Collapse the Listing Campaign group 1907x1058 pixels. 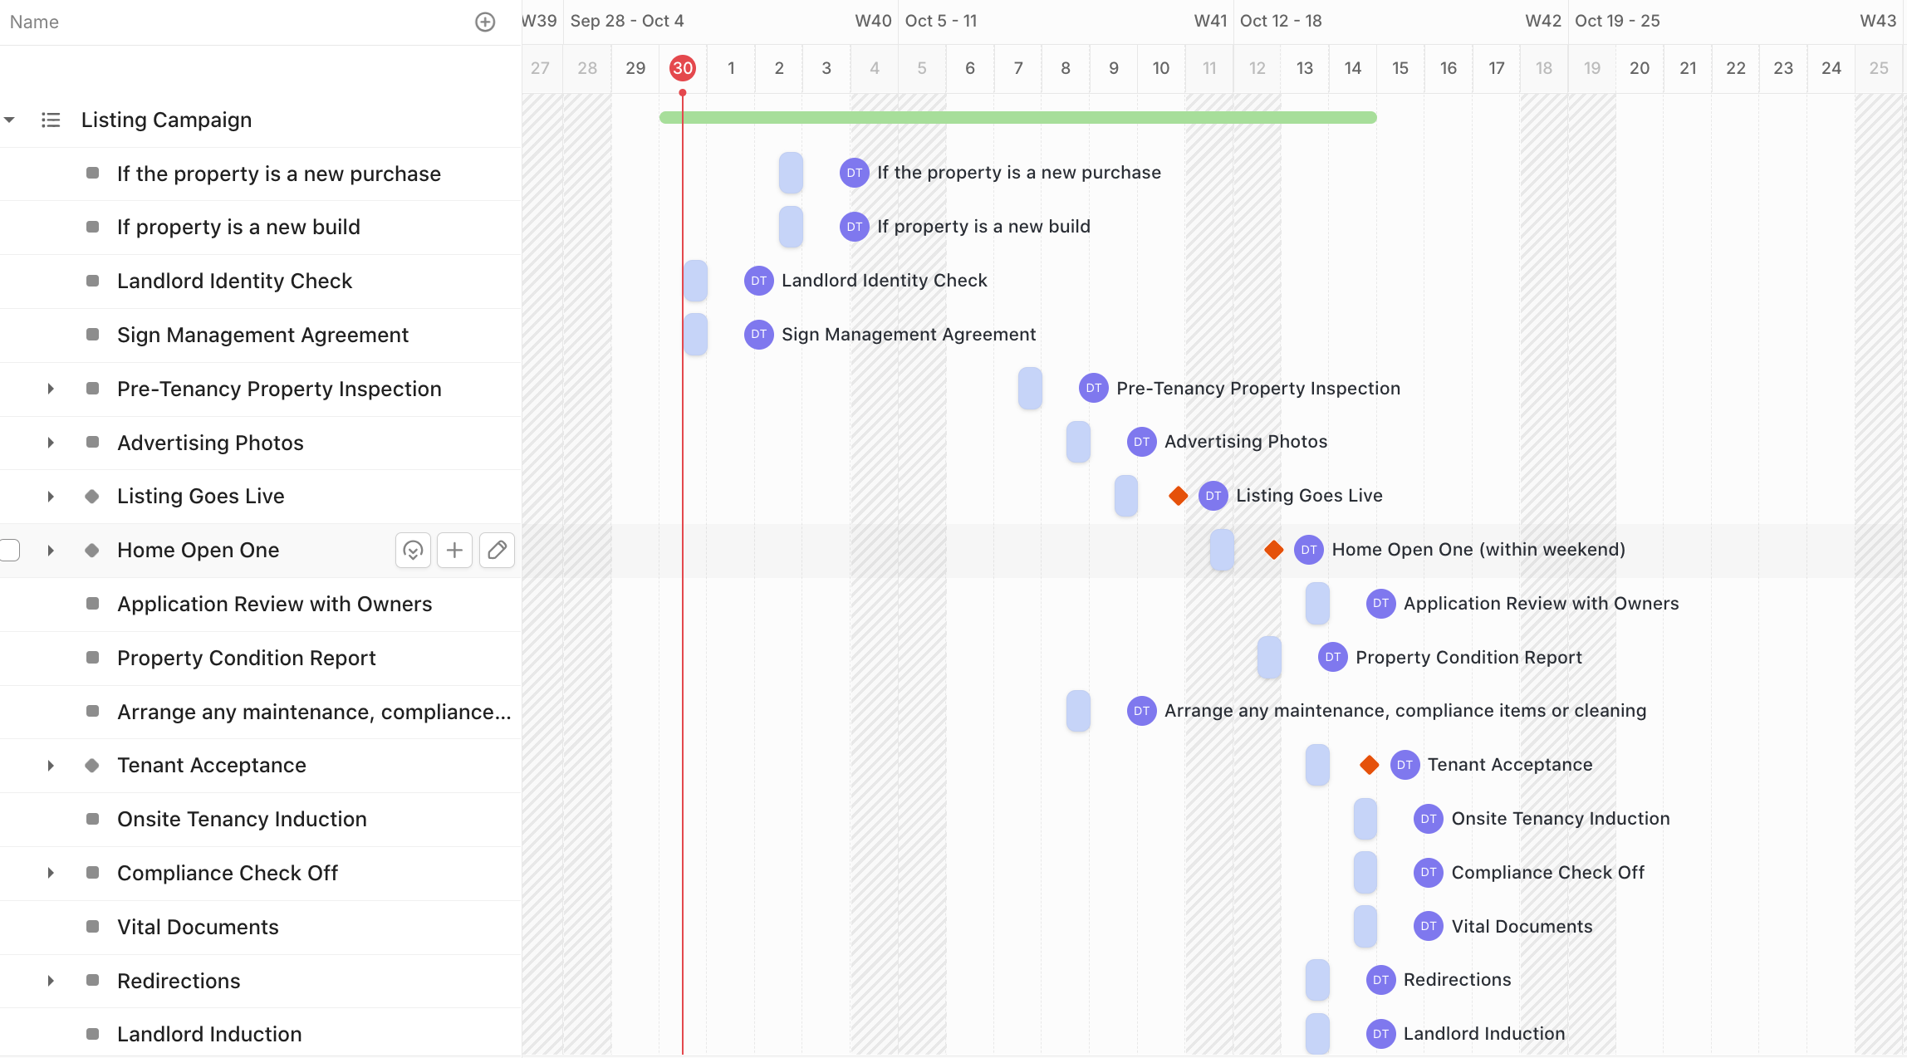click(9, 120)
